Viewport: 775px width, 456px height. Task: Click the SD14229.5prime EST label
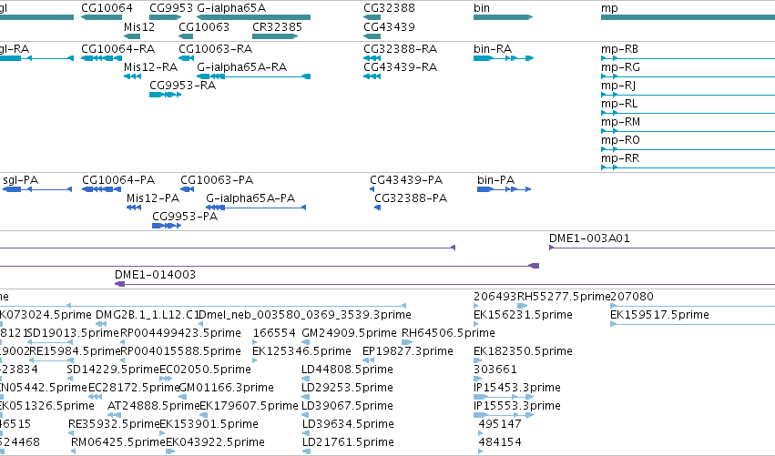(113, 370)
